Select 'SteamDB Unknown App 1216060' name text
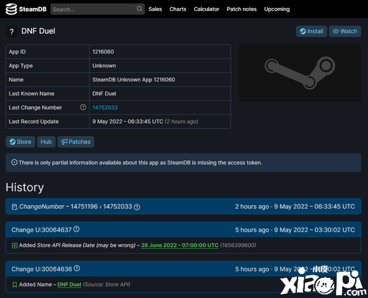 (134, 80)
